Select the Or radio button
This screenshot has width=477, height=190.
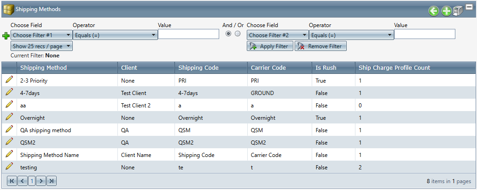coord(238,34)
